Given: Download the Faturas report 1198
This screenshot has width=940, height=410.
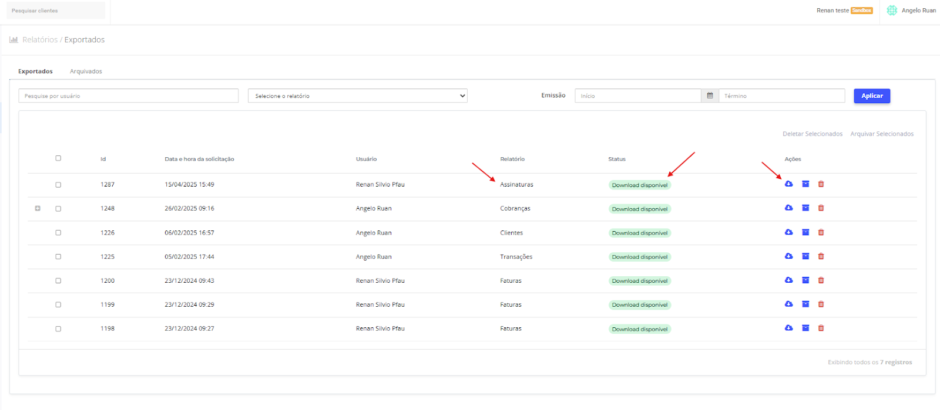Looking at the screenshot, I should coord(788,328).
